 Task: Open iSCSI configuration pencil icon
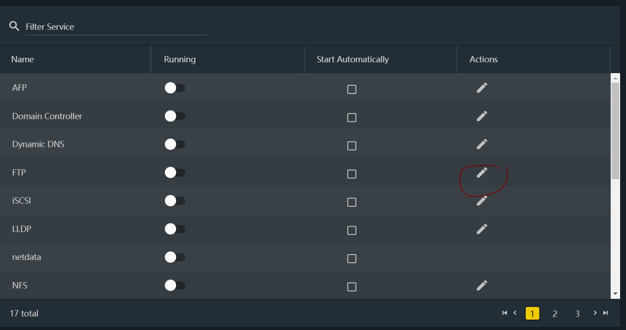(x=482, y=200)
